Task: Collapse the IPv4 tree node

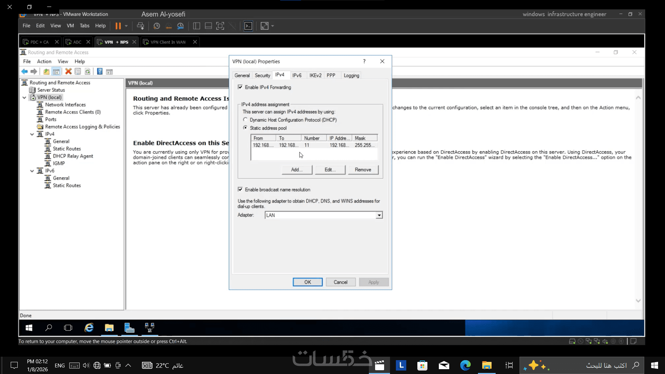Action: [x=32, y=134]
